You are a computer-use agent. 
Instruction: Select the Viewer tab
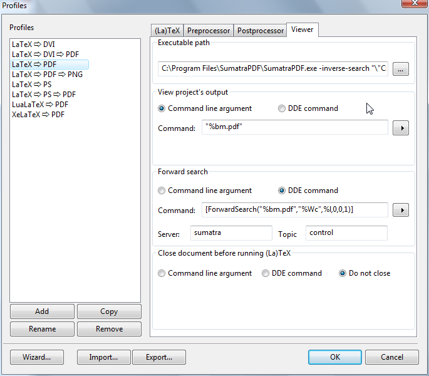click(x=302, y=29)
